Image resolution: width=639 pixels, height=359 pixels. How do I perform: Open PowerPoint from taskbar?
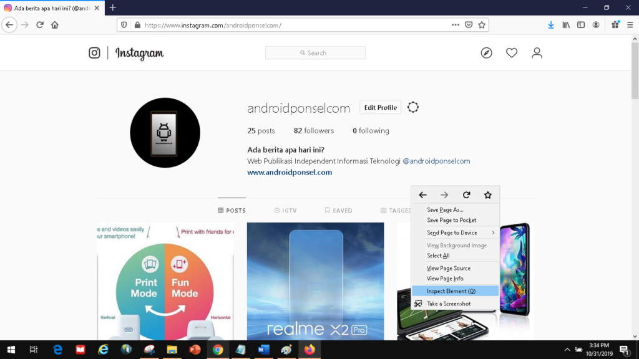(x=195, y=350)
